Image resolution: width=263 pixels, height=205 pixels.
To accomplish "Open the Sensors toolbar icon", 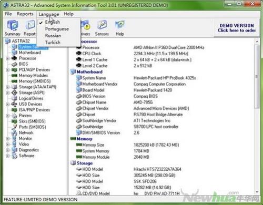I will click(x=102, y=28).
